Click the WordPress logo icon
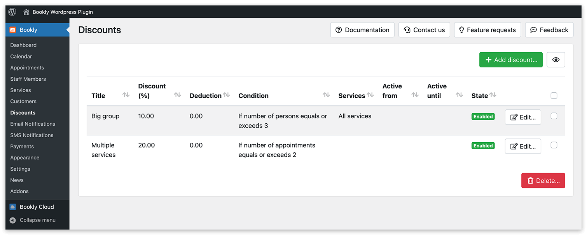Image resolution: width=587 pixels, height=235 pixels. pos(12,12)
